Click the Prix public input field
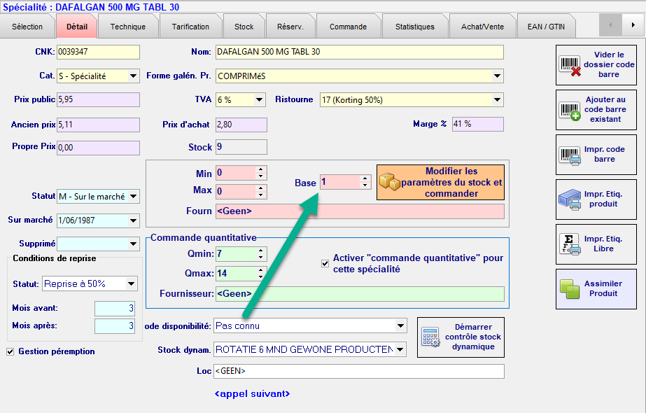 98,100
